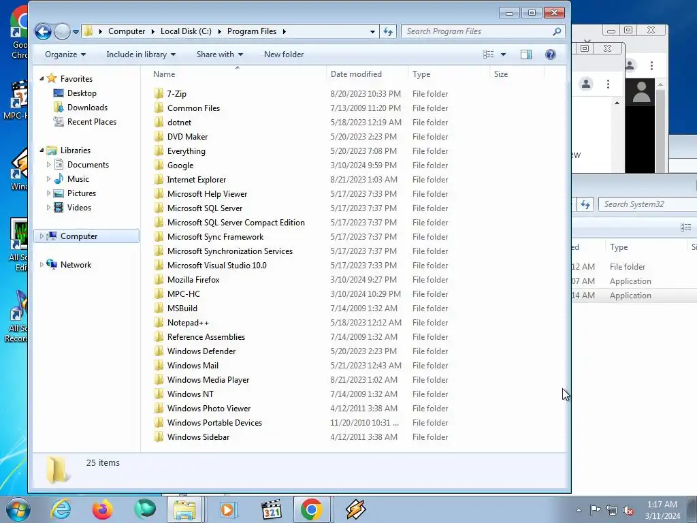Viewport: 697px width, 523px height.
Task: Click the muted volume tray icon
Action: click(628, 510)
